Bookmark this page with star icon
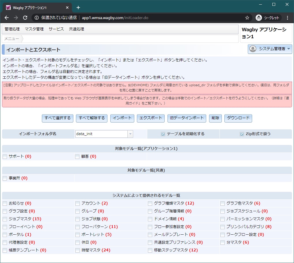The width and height of the screenshot is (294, 263). click(247, 18)
